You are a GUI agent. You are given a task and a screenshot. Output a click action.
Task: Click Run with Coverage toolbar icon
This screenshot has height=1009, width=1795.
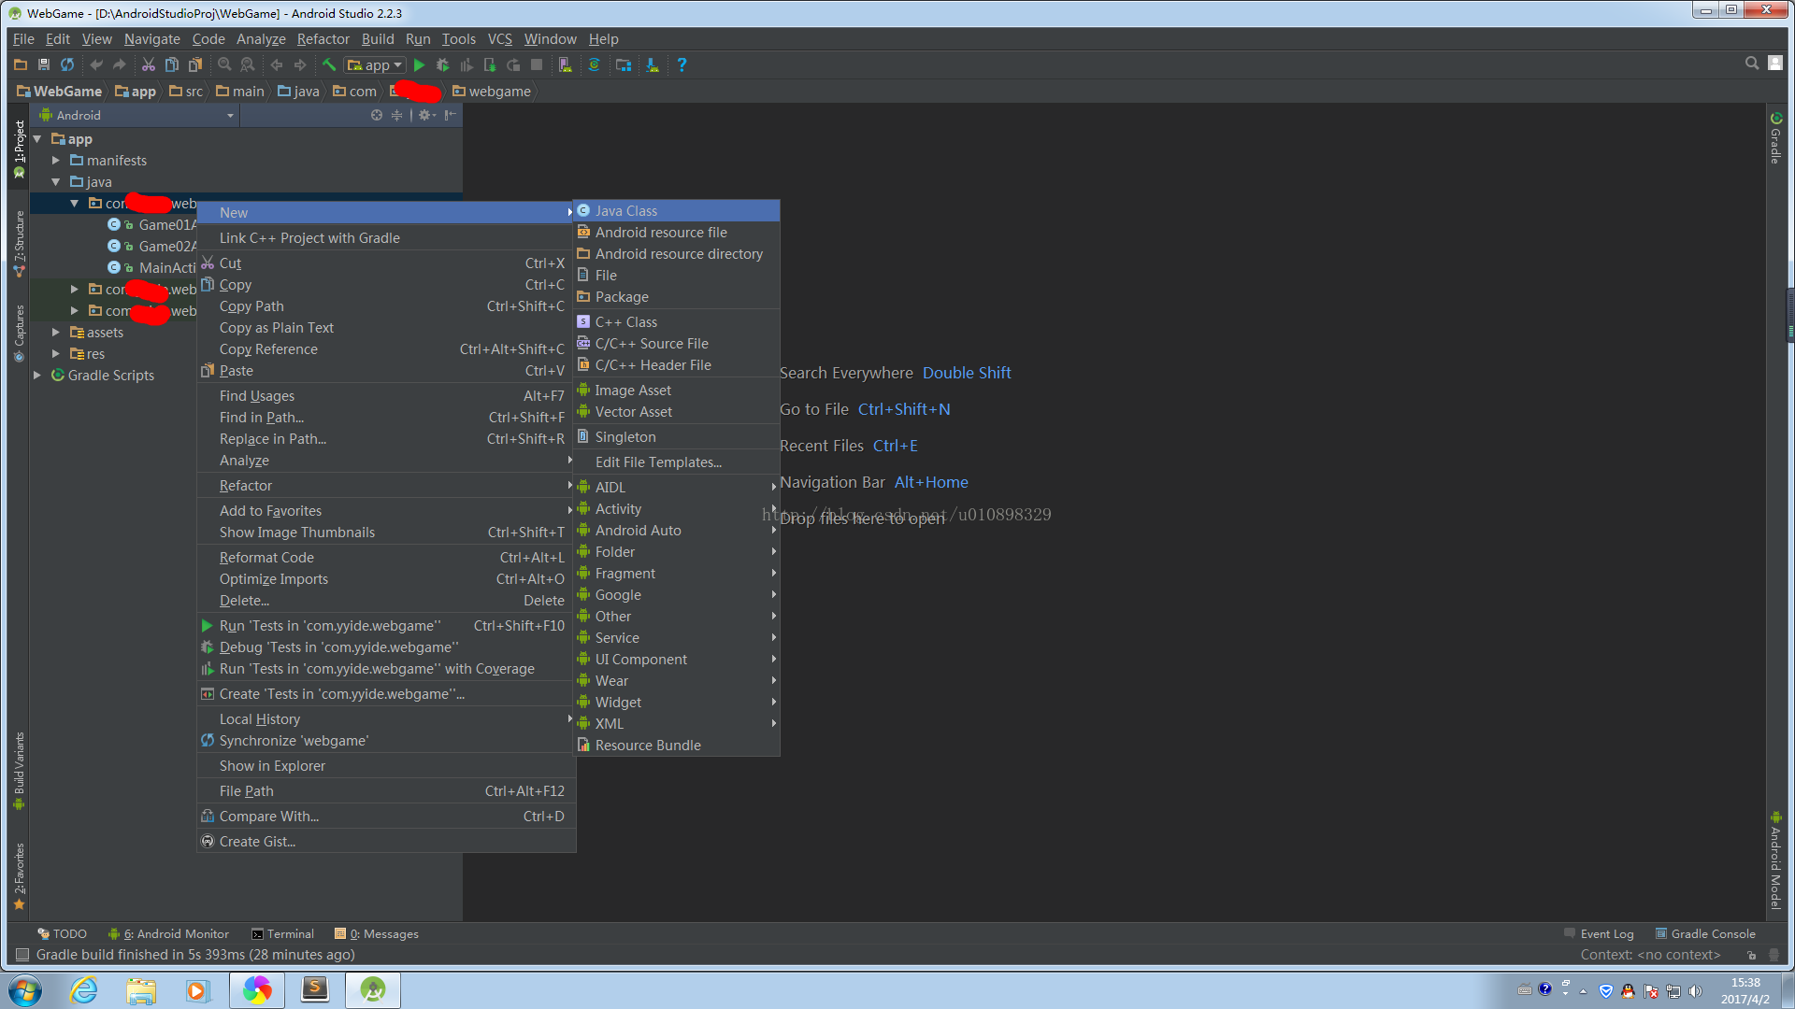tap(467, 64)
